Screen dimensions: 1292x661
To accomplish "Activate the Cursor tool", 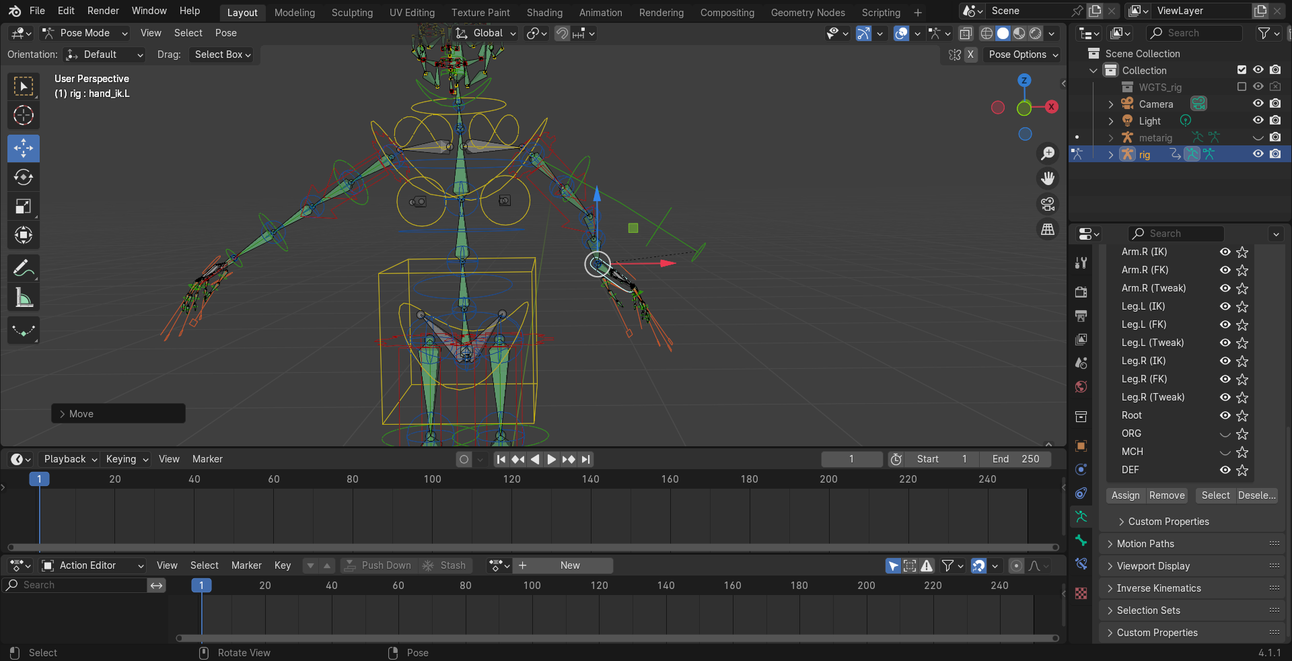I will pyautogui.click(x=24, y=115).
